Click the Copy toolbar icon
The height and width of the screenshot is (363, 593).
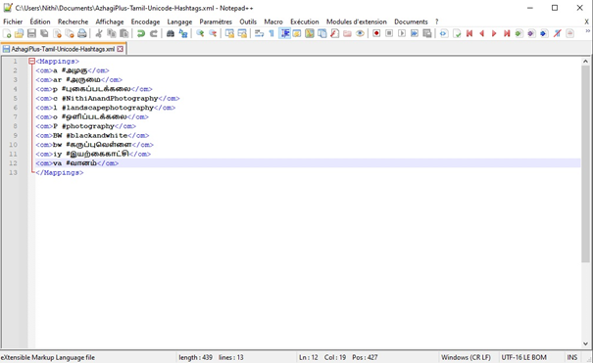pos(111,33)
